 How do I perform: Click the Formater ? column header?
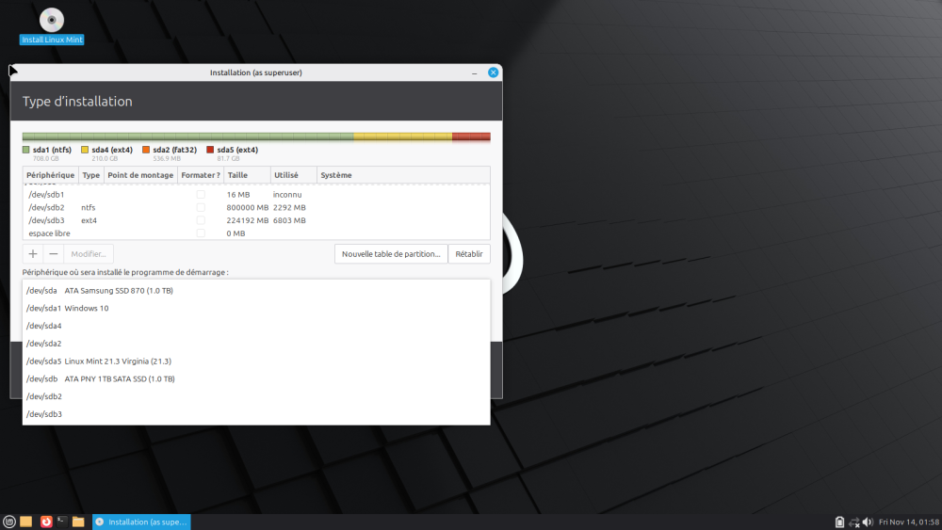(201, 175)
